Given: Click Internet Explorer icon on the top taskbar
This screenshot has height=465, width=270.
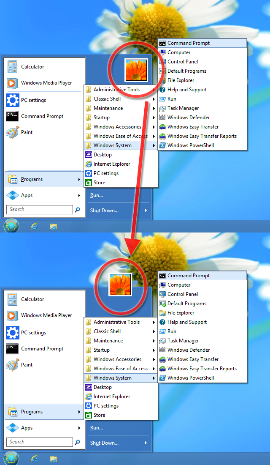Looking at the screenshot, I should [34, 226].
